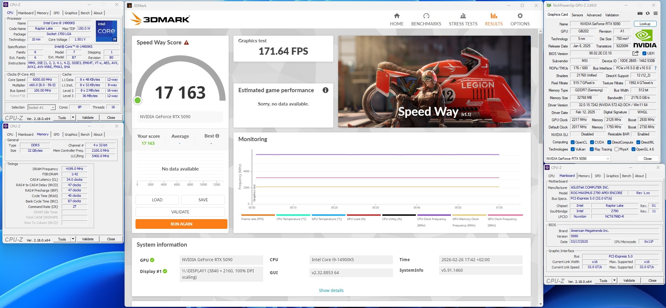The image size is (666, 308).
Task: Click the Estimated game performance info icon
Action: click(x=325, y=90)
